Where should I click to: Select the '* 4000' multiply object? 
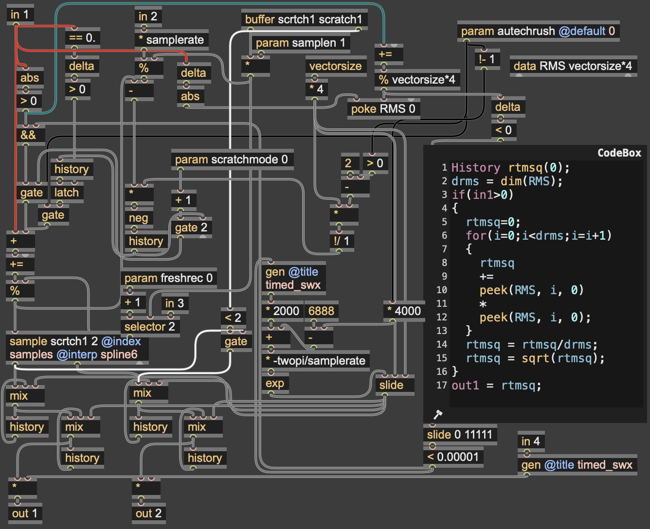(x=404, y=311)
